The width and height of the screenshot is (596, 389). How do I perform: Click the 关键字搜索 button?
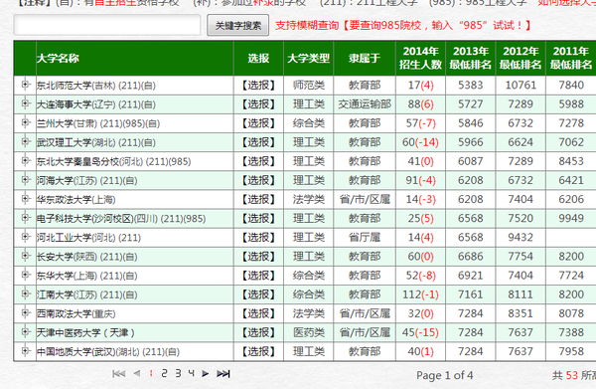click(238, 25)
